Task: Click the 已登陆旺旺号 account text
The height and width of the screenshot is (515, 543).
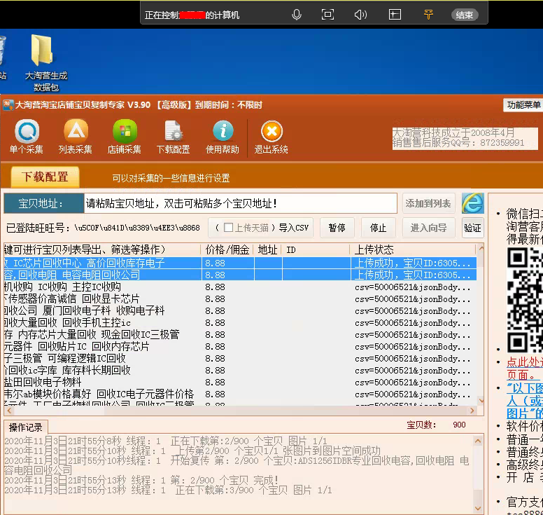Action: click(x=103, y=228)
